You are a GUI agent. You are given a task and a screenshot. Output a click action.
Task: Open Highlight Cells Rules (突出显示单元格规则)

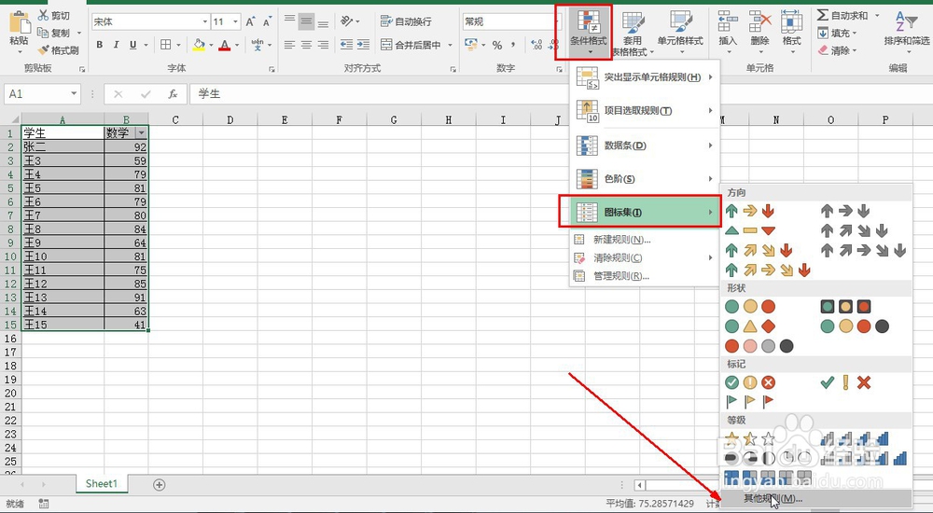click(x=645, y=77)
